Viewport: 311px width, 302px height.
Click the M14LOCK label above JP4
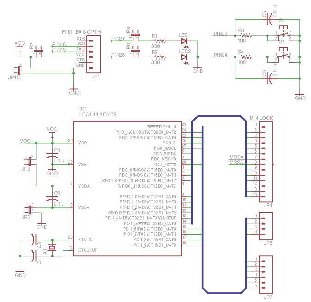pyautogui.click(x=261, y=118)
